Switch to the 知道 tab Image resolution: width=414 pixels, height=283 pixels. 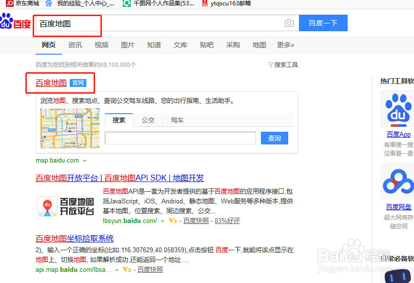click(154, 45)
